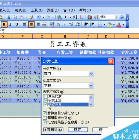This screenshot has height=140, width=139.
Task: Open the 95% zoom dropdown
Action: [116, 17]
